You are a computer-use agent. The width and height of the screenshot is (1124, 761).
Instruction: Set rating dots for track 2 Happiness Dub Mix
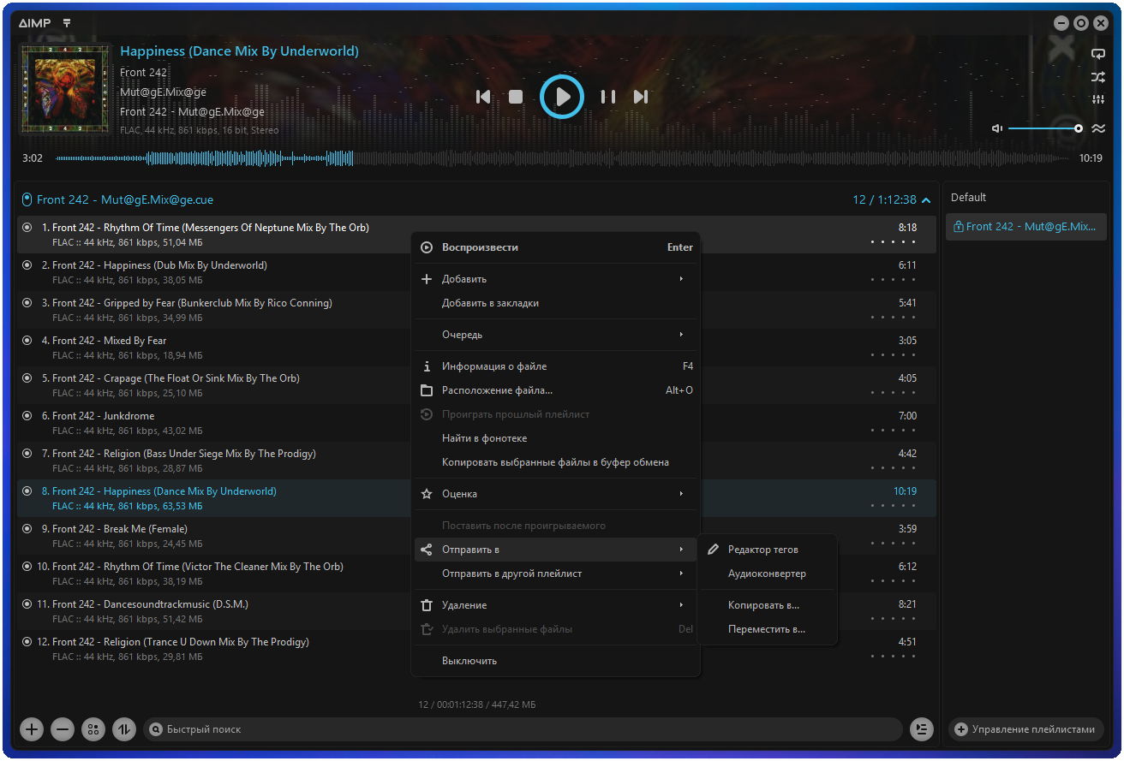(x=894, y=280)
